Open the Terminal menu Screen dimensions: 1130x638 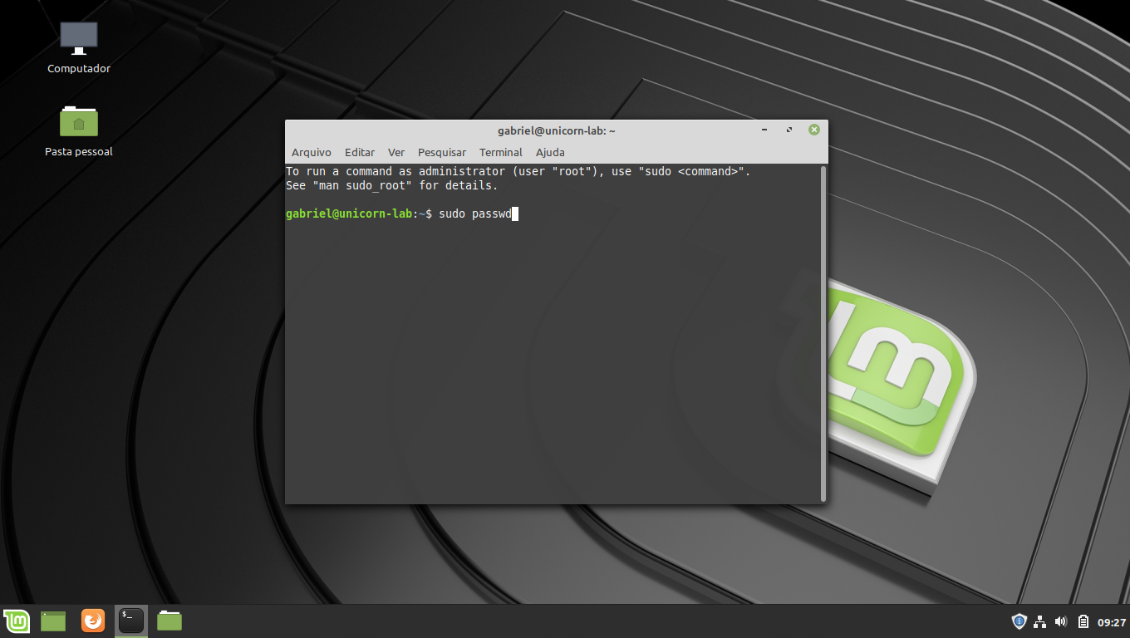point(501,152)
